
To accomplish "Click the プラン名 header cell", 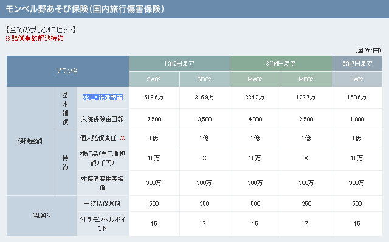I will (67, 71).
